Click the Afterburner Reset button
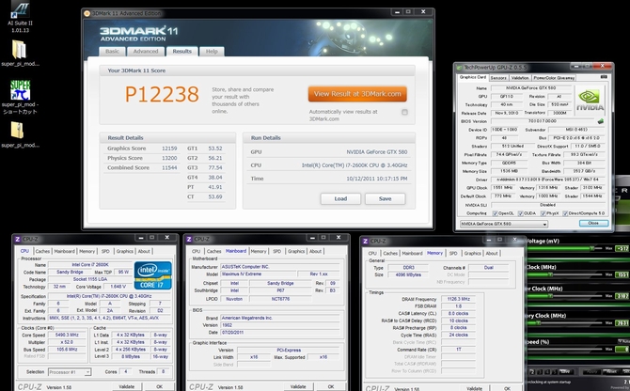Viewport: 630px width, 391px height. [610, 371]
